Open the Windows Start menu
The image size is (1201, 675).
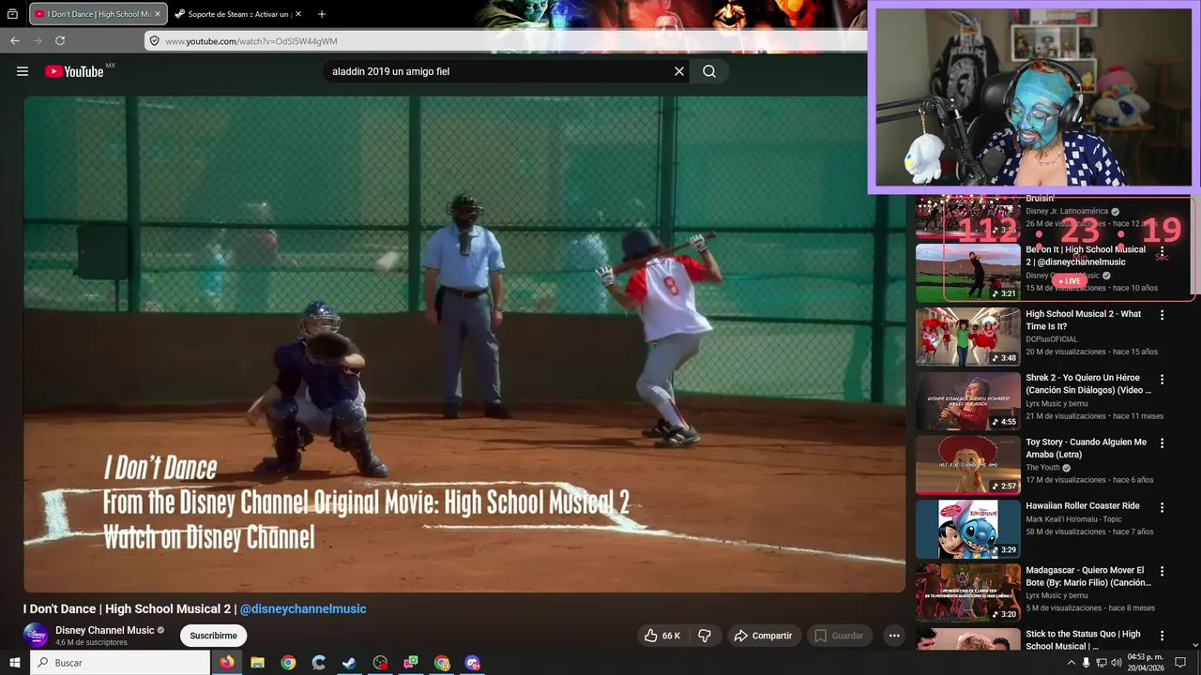15,663
